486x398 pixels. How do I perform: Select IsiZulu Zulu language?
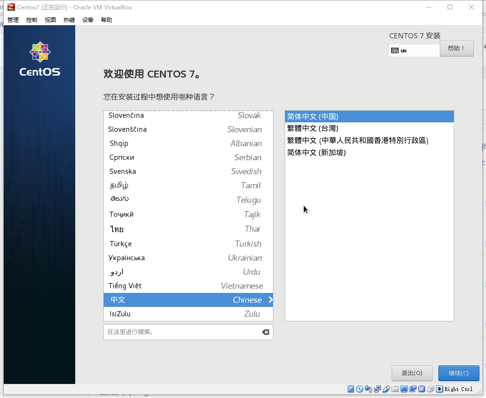click(188, 314)
